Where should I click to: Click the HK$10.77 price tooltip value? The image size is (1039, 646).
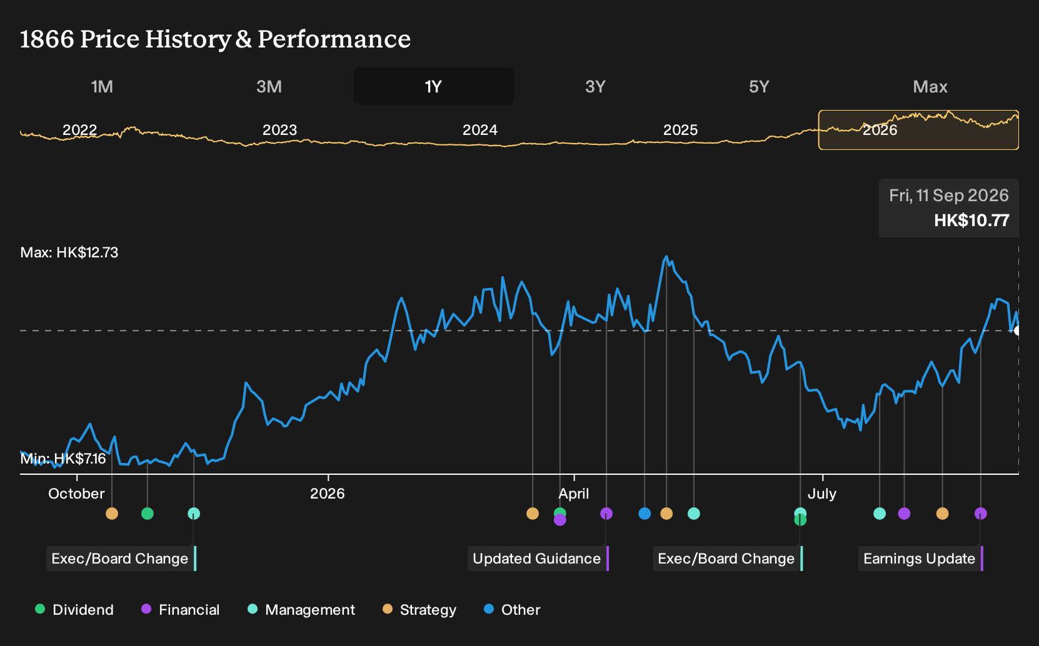(x=971, y=221)
